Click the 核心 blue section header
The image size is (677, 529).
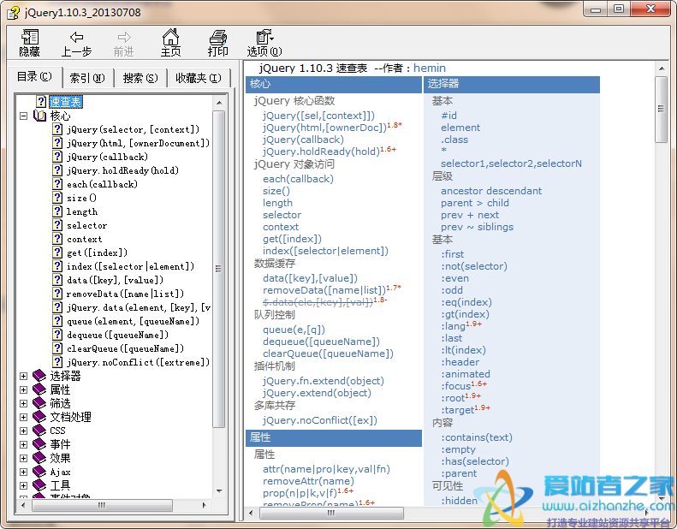(334, 84)
